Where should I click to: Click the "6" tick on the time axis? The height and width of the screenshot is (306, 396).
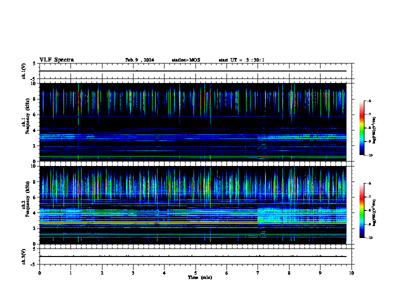(226, 273)
